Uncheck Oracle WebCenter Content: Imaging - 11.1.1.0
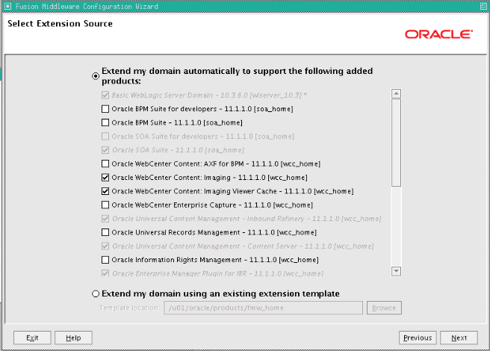Viewport: 490px width, 351px height. [105, 178]
